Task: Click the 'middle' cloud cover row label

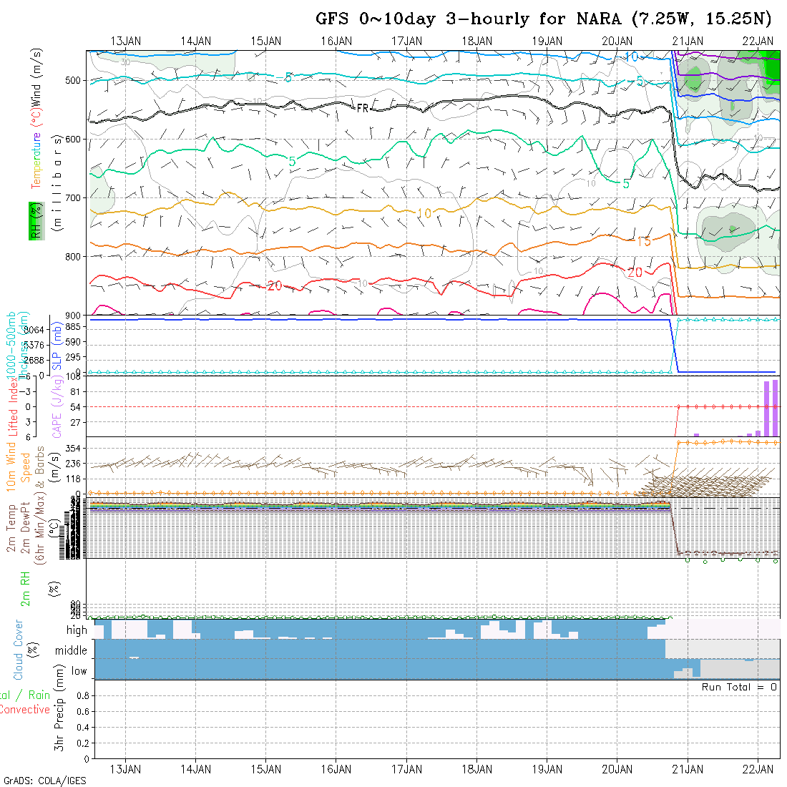Action: click(71, 651)
